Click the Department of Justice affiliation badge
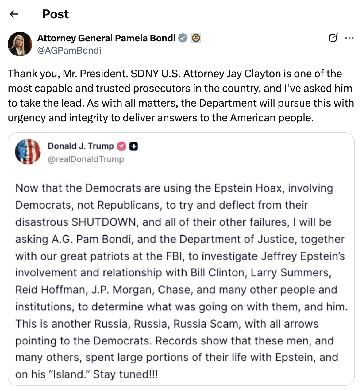Screen dimensions: 362x391 pyautogui.click(x=196, y=38)
